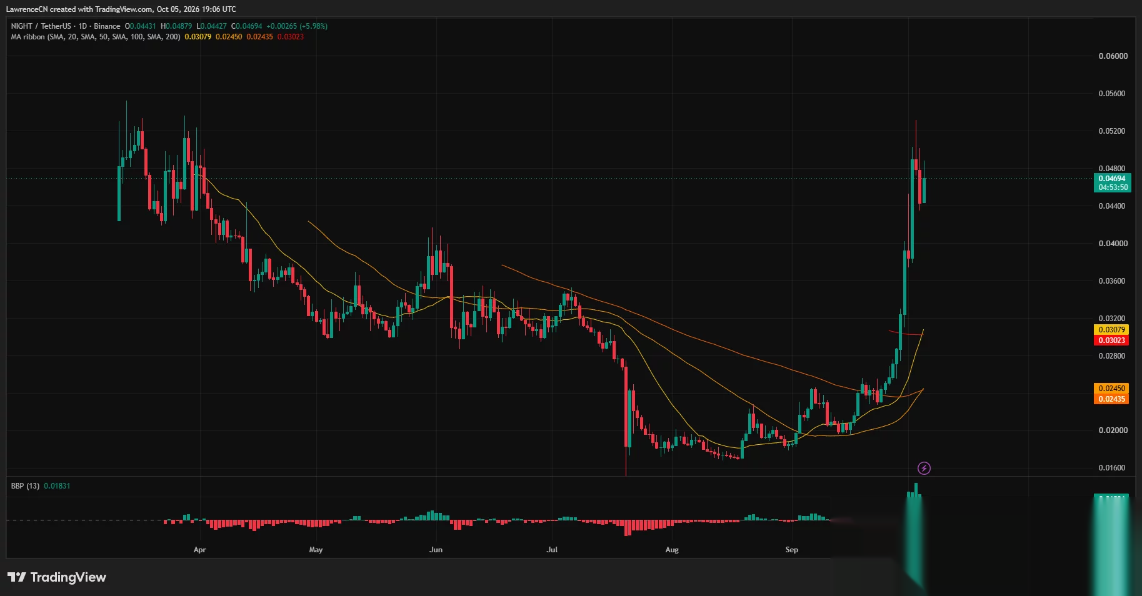This screenshot has width=1142, height=596.
Task: Click the 0.05200 price scale tick
Action: pos(1113,131)
